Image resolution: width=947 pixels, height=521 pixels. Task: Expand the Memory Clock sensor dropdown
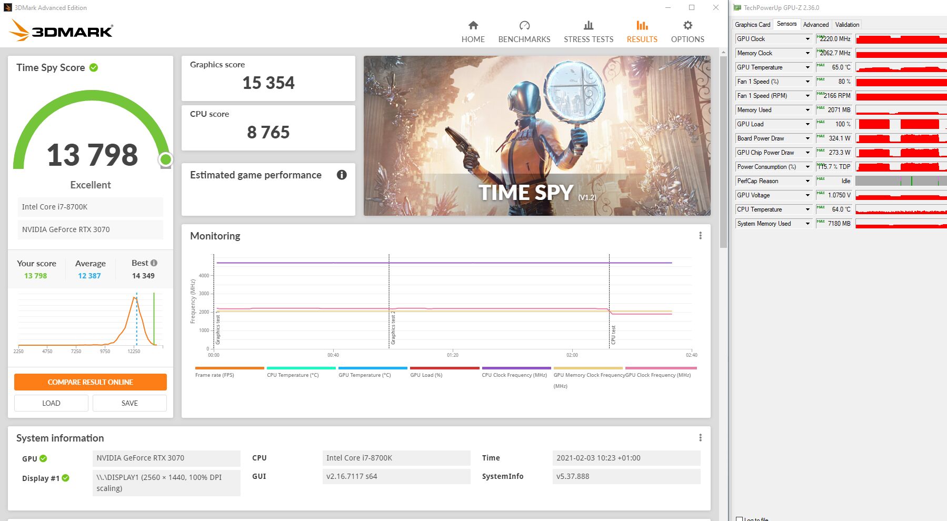pos(808,53)
